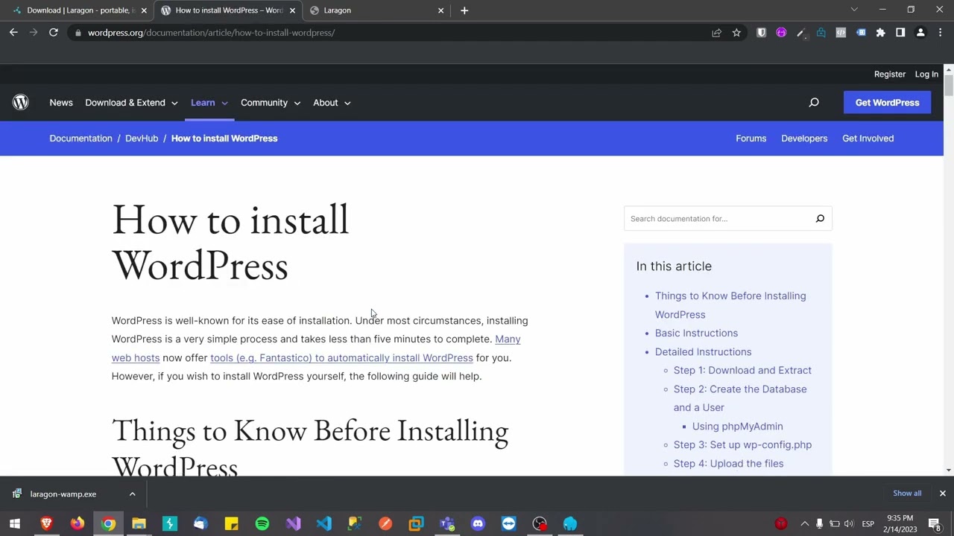The width and height of the screenshot is (954, 536).
Task: Click the Log In link
Action: pyautogui.click(x=926, y=74)
